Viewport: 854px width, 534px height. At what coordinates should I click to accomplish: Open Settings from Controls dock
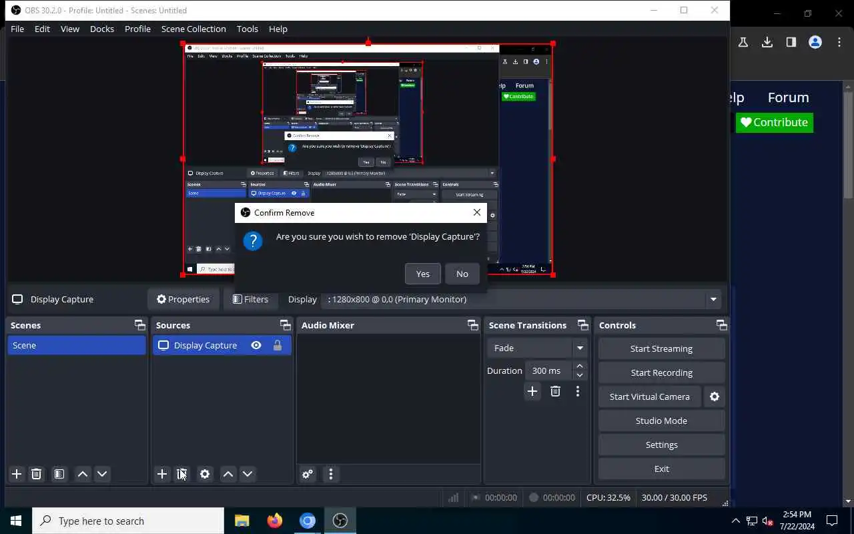tap(661, 445)
